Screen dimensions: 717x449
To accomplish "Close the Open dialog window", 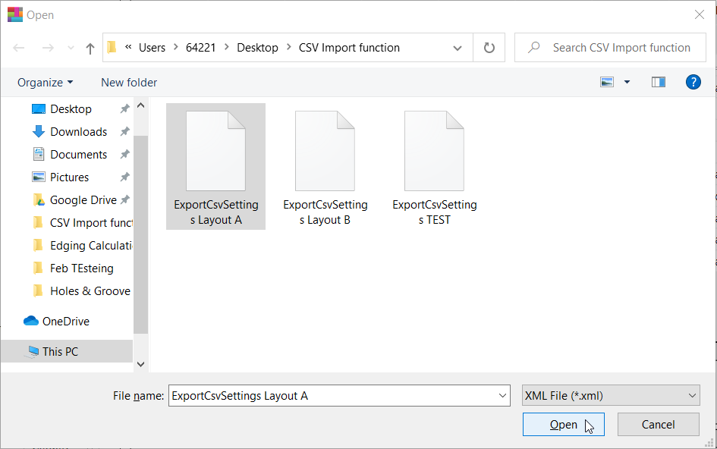I will (699, 14).
